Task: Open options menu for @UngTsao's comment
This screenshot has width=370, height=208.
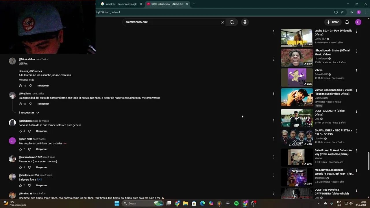Action: 274,94
